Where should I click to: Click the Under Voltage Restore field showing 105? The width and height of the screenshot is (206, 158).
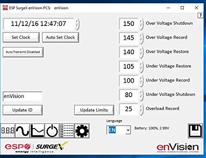129,66
